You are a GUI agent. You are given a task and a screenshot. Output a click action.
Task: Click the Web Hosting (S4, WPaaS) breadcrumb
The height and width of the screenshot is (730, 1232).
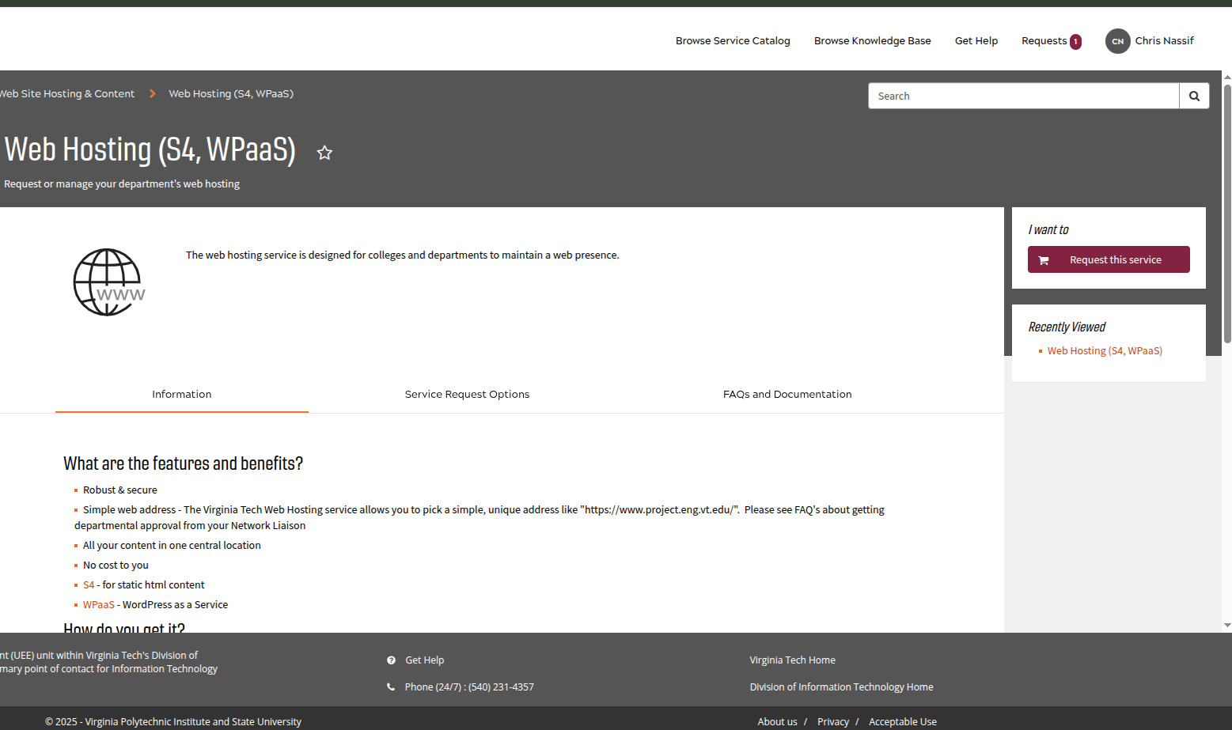pos(231,94)
